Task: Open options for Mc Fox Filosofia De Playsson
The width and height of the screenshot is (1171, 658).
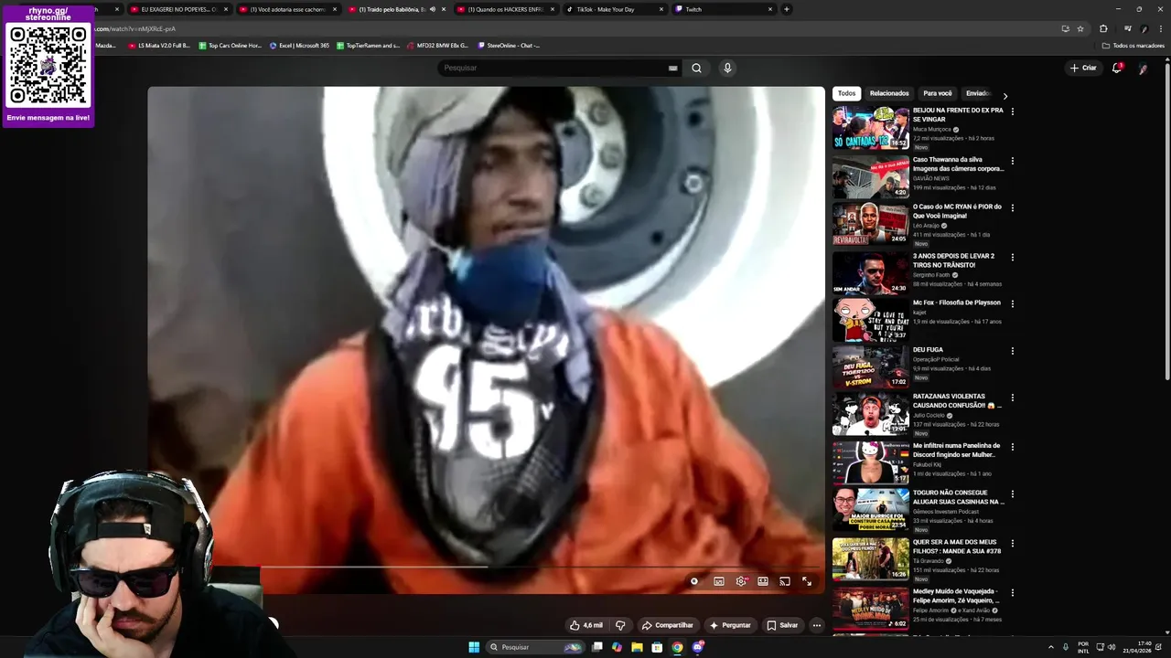Action: click(x=1012, y=303)
